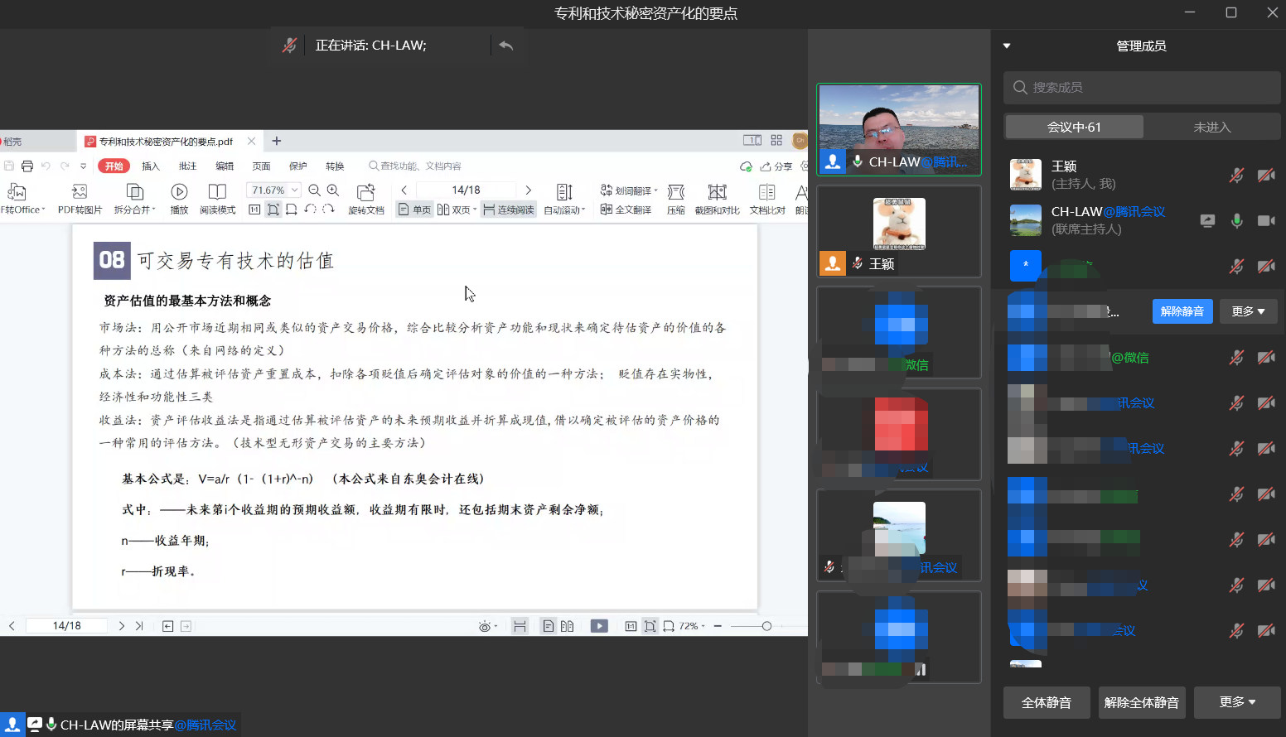Viewport: 1286px width, 737px height.
Task: Open the 保护 menu tab
Action: pos(298,166)
